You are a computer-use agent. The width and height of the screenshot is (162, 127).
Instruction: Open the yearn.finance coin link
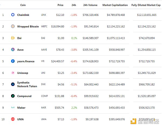click(x=26, y=61)
